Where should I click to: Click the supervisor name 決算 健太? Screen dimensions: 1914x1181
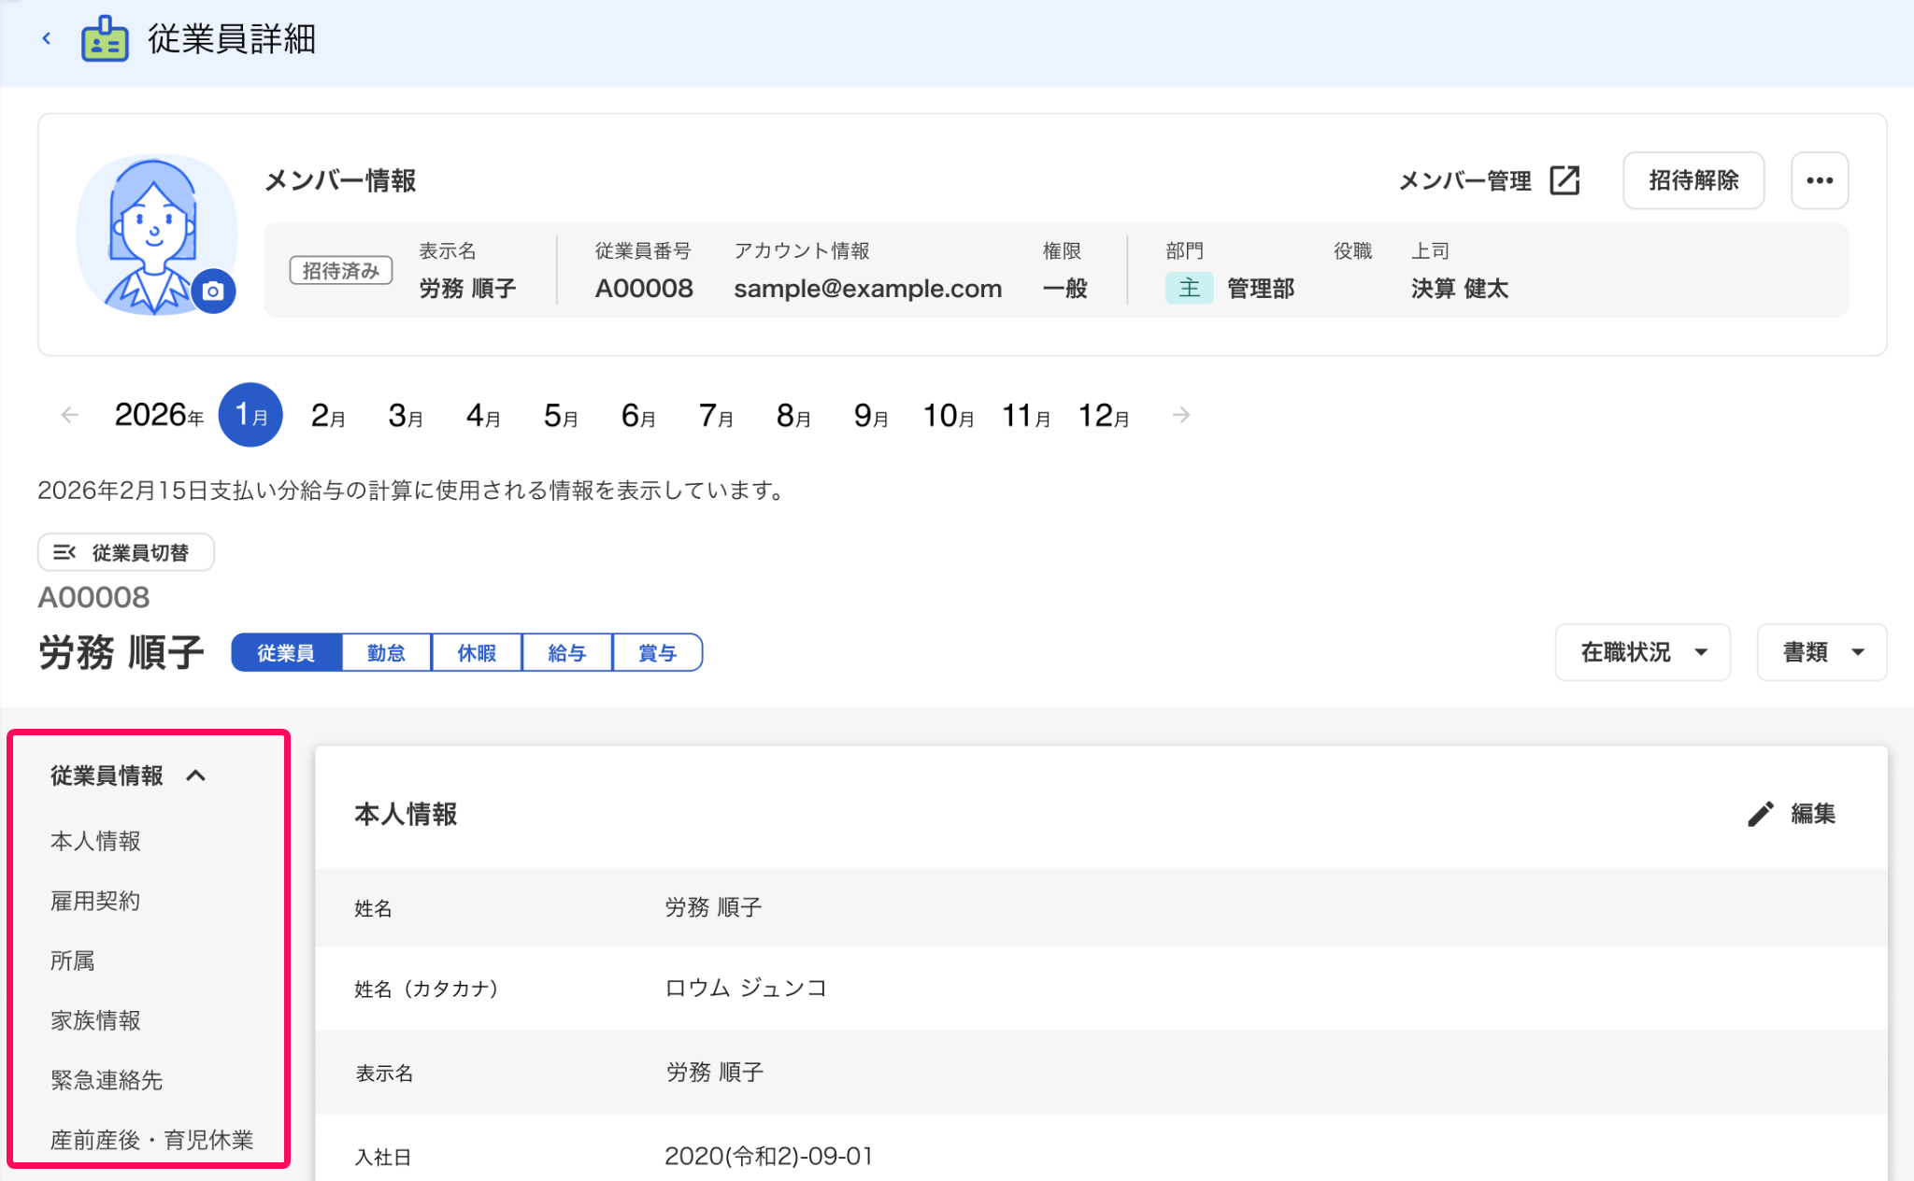click(1460, 289)
